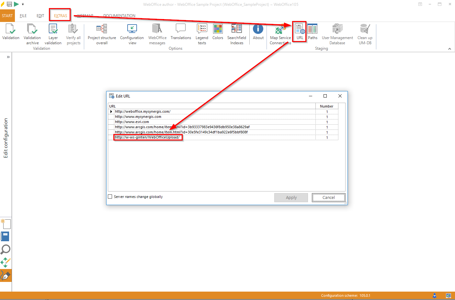Save the project via the floppy disk icon
This screenshot has height=300, width=455.
(x=9, y=4)
